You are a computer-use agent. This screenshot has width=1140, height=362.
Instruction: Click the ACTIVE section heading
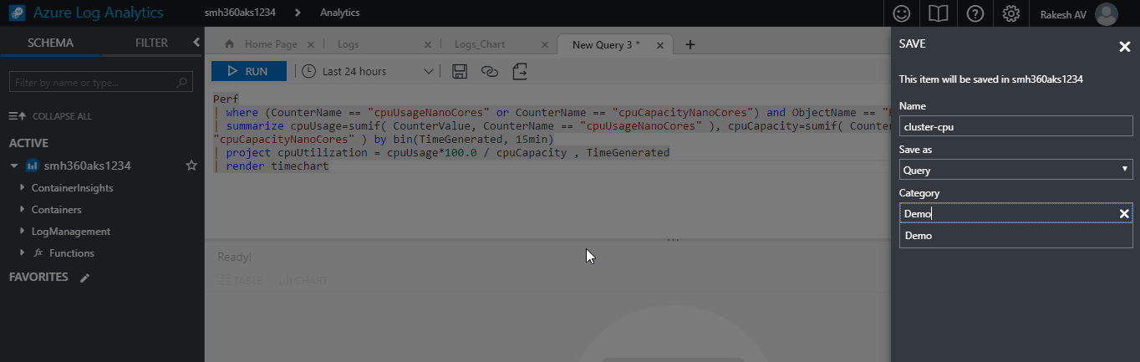(28, 143)
